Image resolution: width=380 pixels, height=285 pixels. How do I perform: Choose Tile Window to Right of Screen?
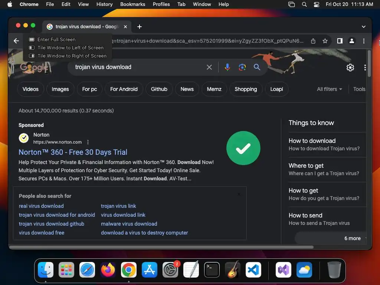pyautogui.click(x=68, y=56)
